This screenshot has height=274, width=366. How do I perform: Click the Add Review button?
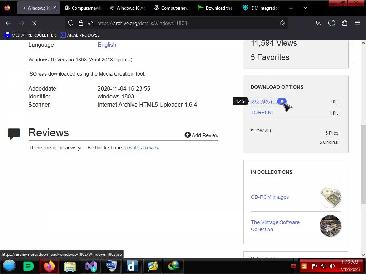202,135
